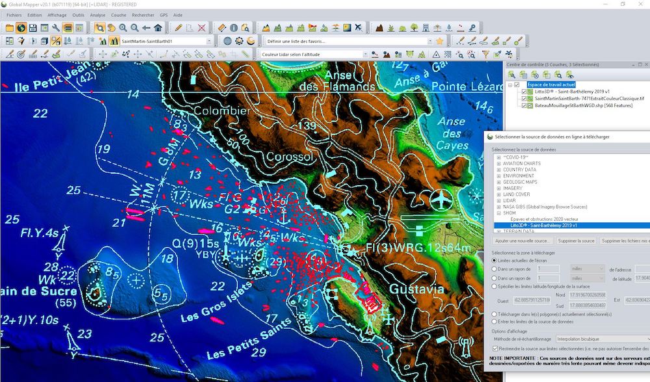
Task: Collapse the Espace de travail actuel tree
Action: coord(510,84)
